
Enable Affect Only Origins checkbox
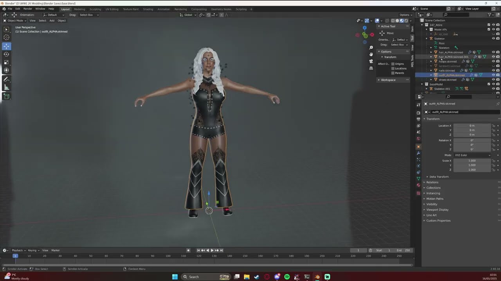393,64
